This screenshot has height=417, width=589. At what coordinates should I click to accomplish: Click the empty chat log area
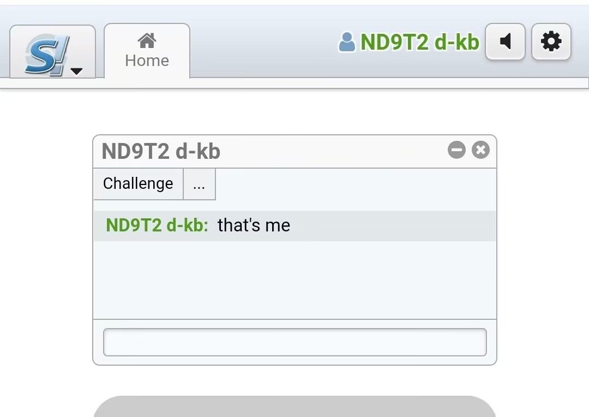[x=295, y=280]
